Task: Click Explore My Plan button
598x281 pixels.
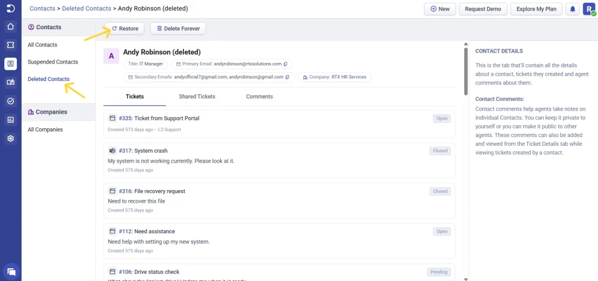Action: click(536, 9)
